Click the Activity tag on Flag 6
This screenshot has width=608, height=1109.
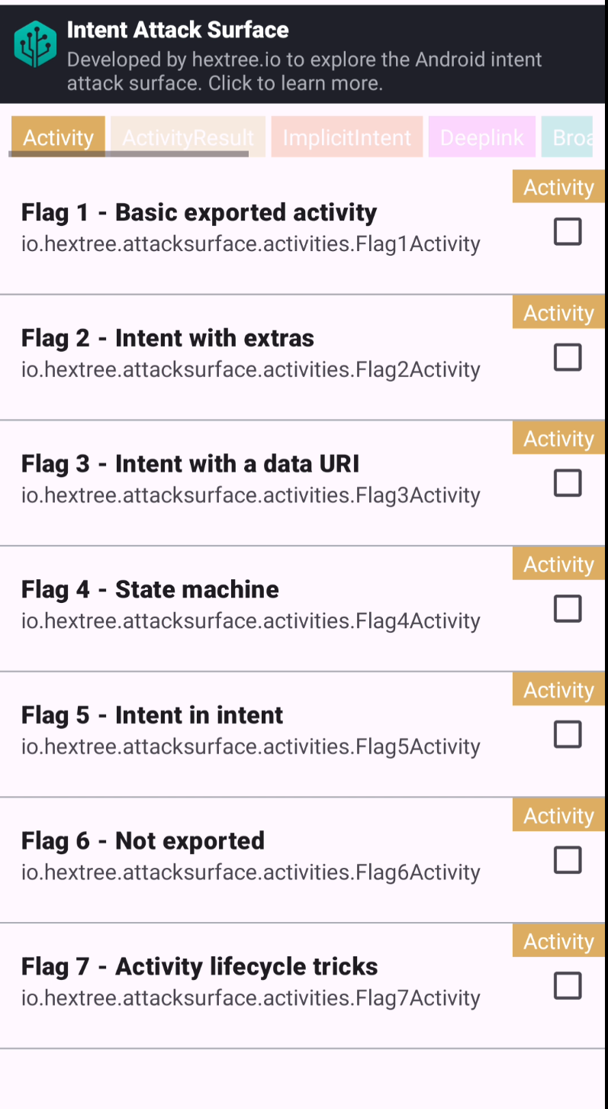(x=558, y=816)
